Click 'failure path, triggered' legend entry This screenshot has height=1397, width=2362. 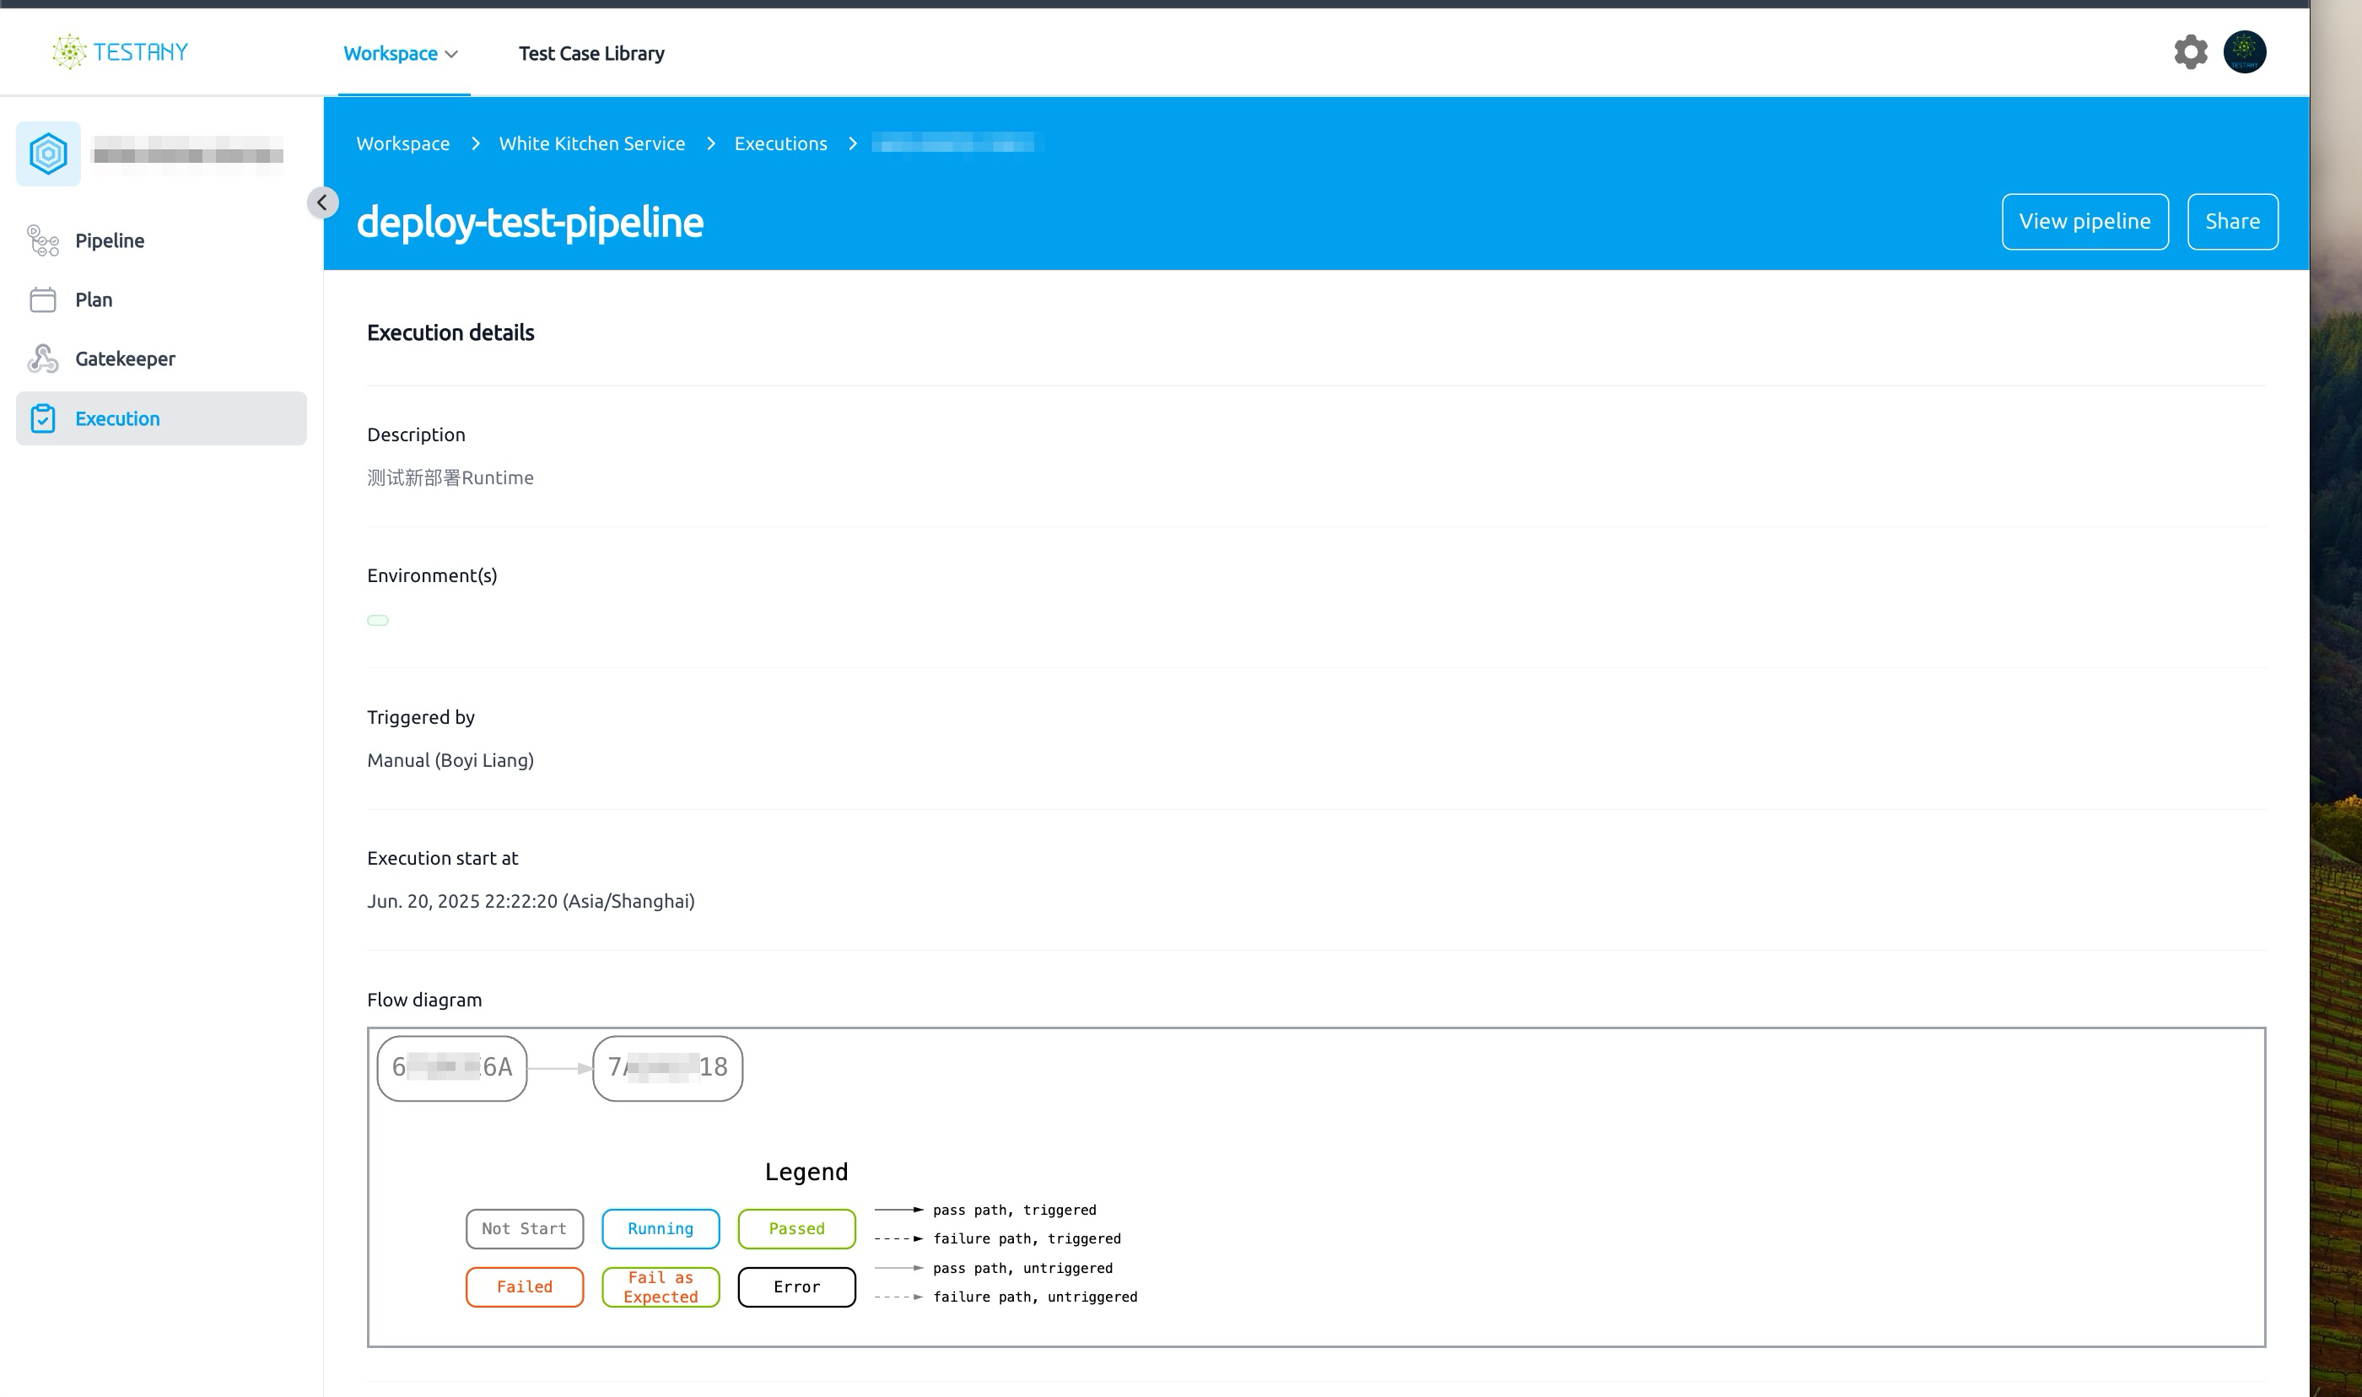[x=1027, y=1239]
